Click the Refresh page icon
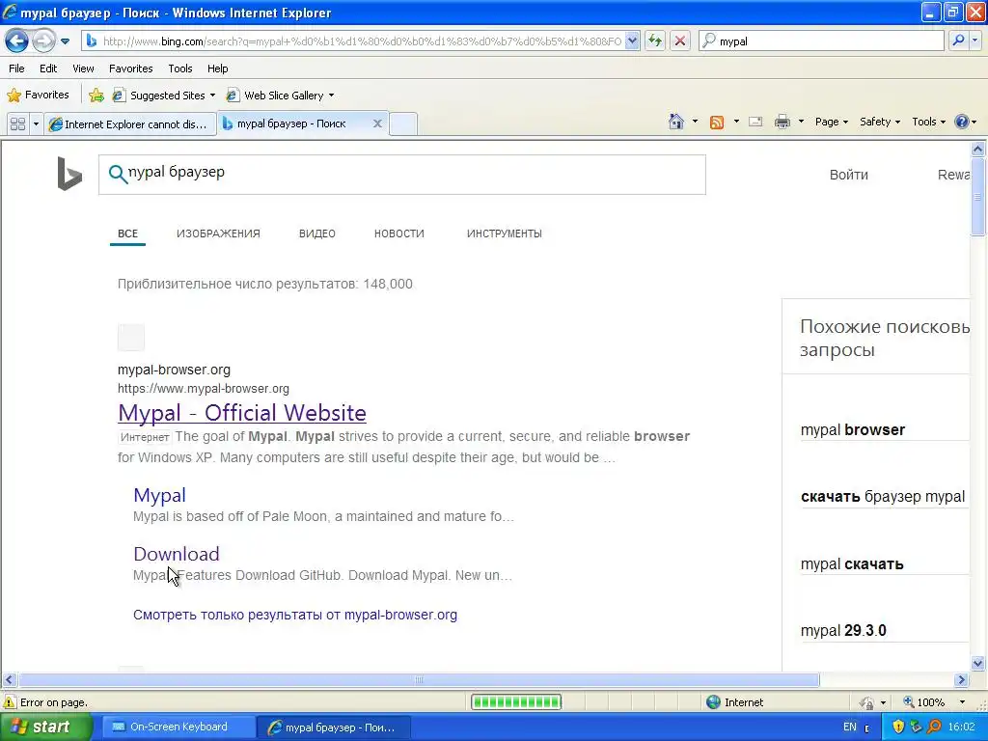This screenshot has width=988, height=741. (x=655, y=41)
